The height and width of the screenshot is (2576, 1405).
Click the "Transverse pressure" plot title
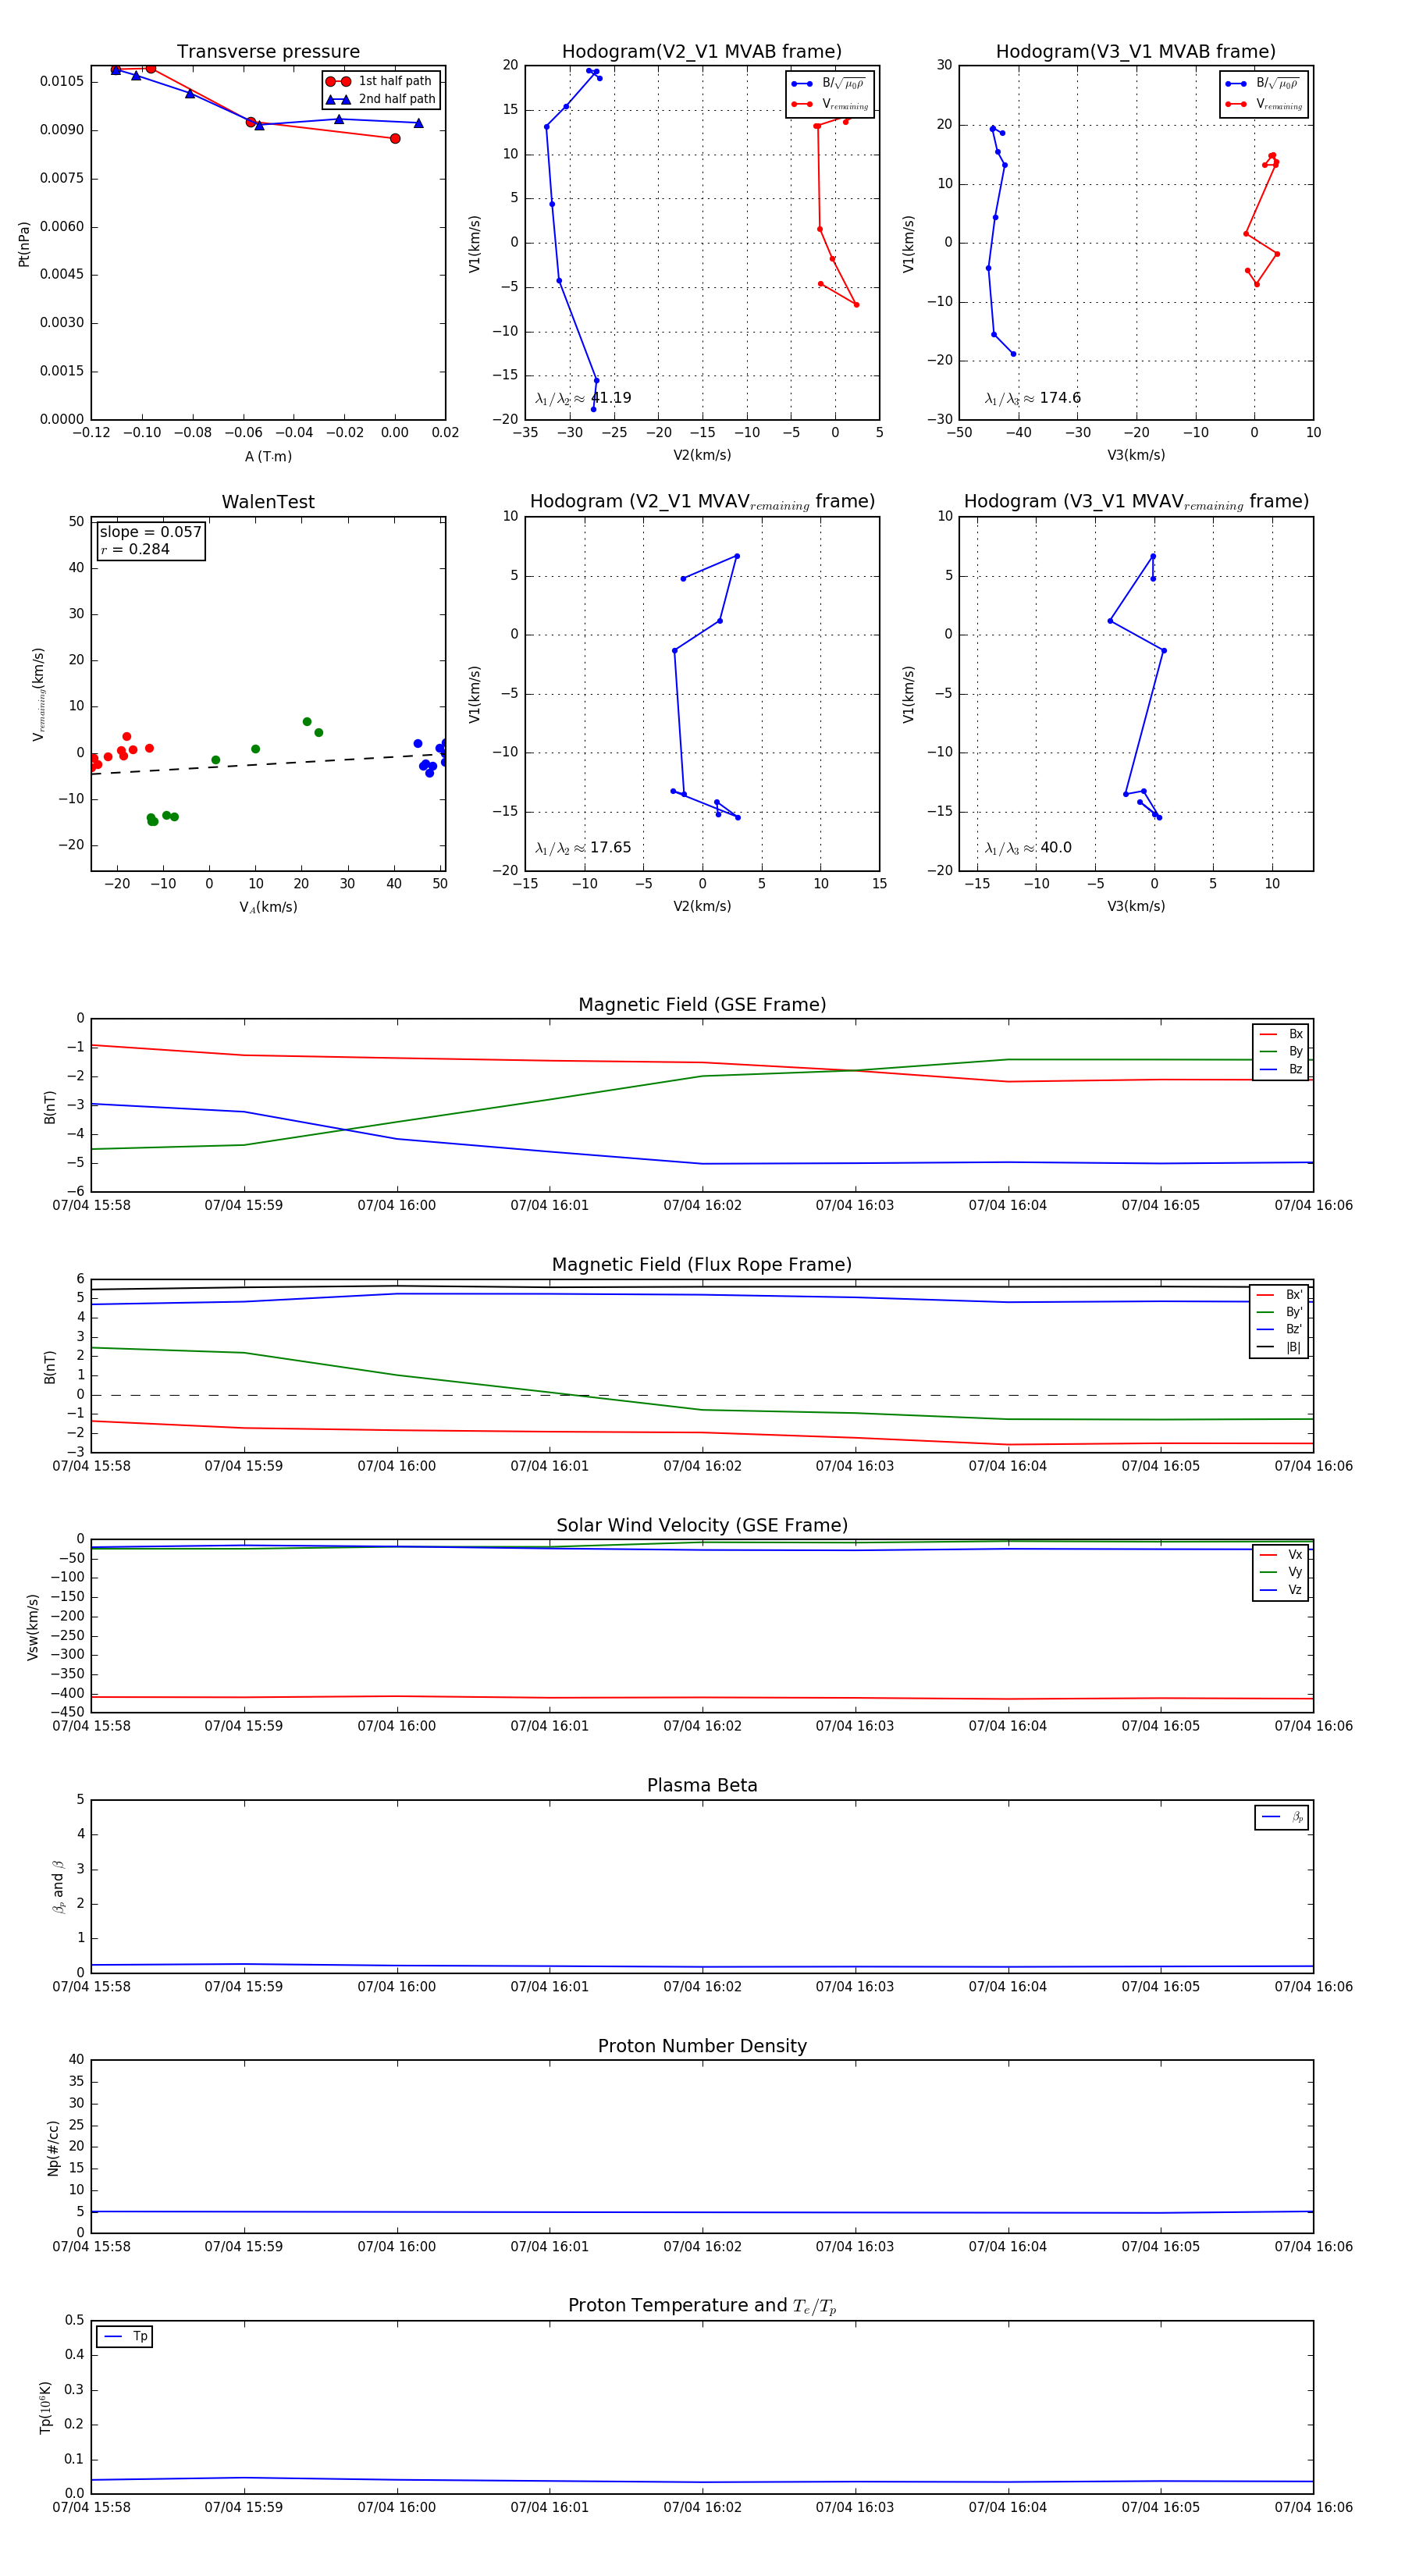pyautogui.click(x=268, y=52)
